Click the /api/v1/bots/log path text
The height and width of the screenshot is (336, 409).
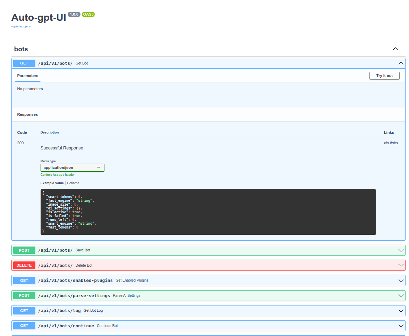pyautogui.click(x=59, y=311)
